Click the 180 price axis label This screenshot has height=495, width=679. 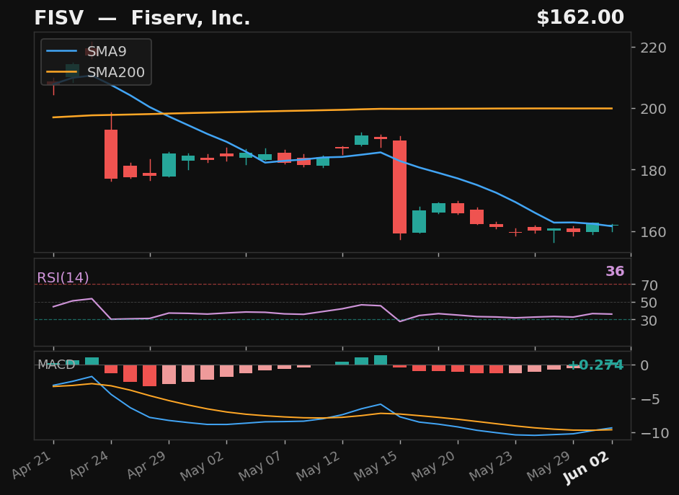coord(654,171)
